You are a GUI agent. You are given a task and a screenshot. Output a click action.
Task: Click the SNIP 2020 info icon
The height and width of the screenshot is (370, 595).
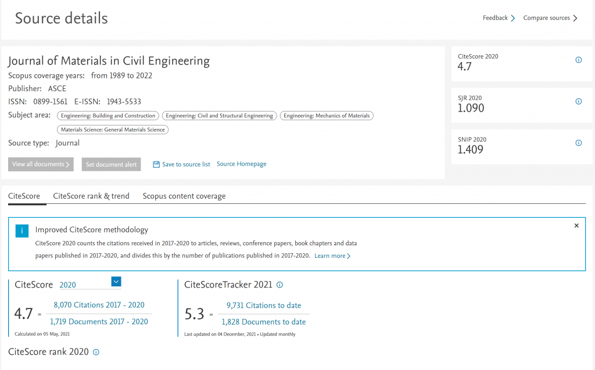(578, 143)
